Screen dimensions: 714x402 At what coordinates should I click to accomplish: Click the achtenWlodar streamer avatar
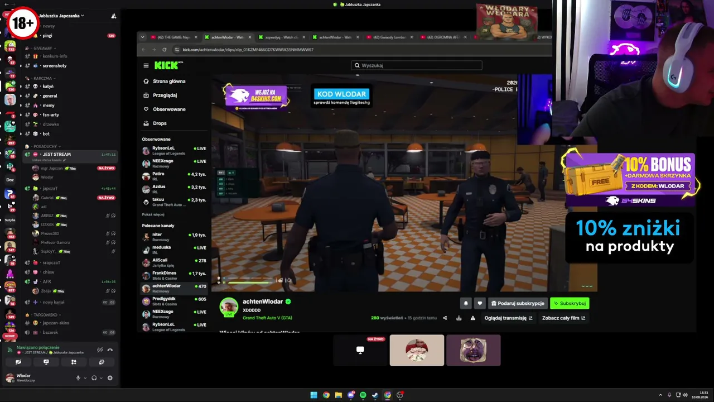click(229, 307)
